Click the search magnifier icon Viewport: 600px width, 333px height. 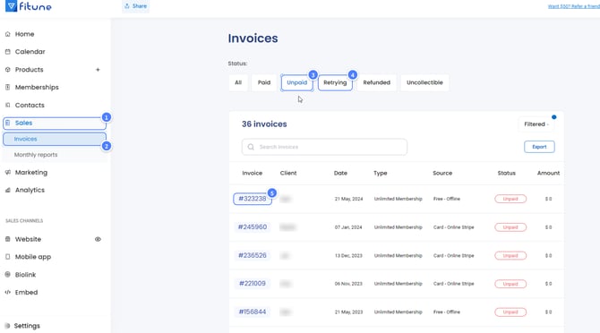click(x=251, y=147)
